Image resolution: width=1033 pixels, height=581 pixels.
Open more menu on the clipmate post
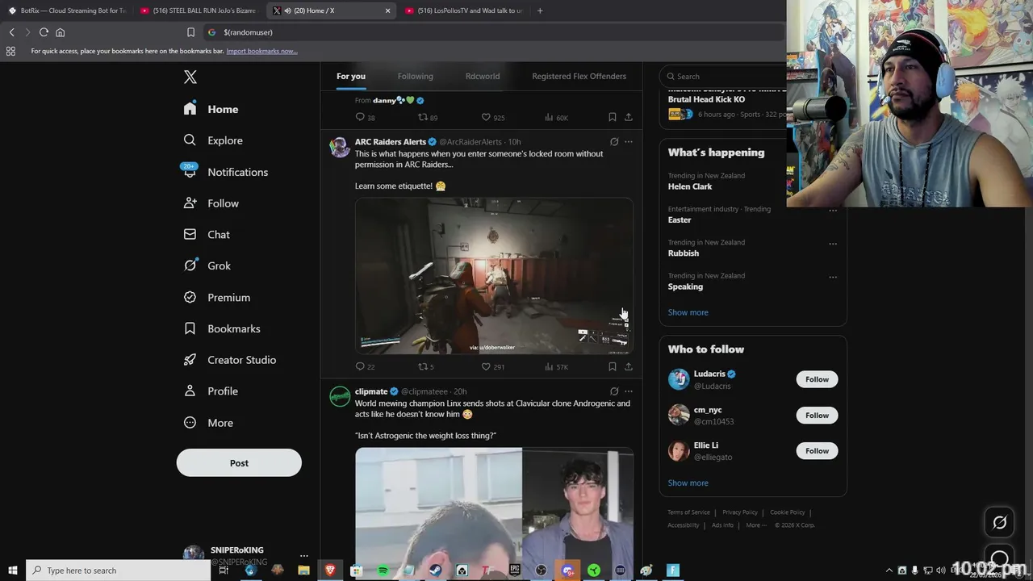tap(629, 391)
